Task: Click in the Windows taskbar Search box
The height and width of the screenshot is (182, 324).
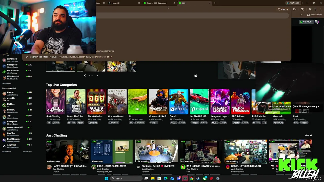Action: [x=126, y=178]
